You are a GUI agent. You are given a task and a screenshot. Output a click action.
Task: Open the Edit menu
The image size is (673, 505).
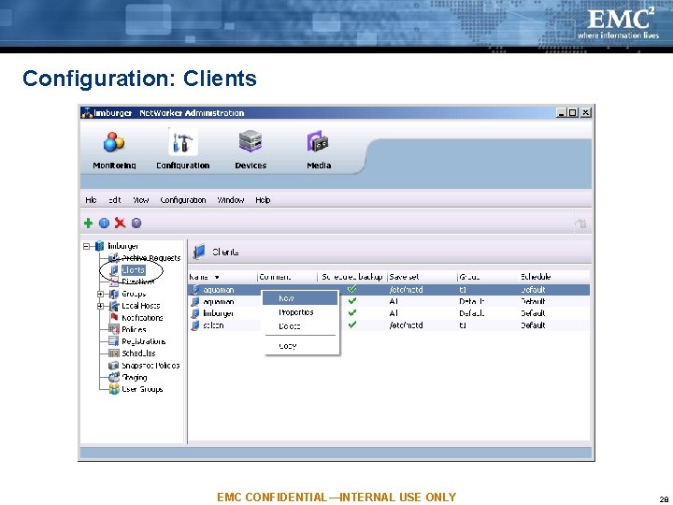[x=115, y=200]
